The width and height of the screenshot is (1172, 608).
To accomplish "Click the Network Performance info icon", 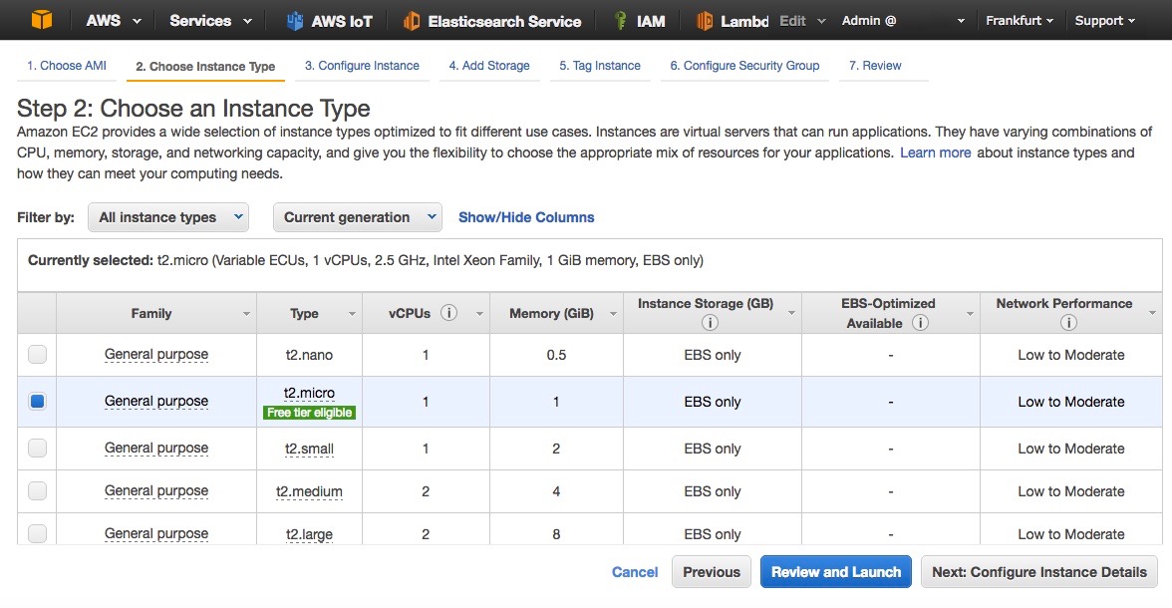I will tap(1068, 323).
